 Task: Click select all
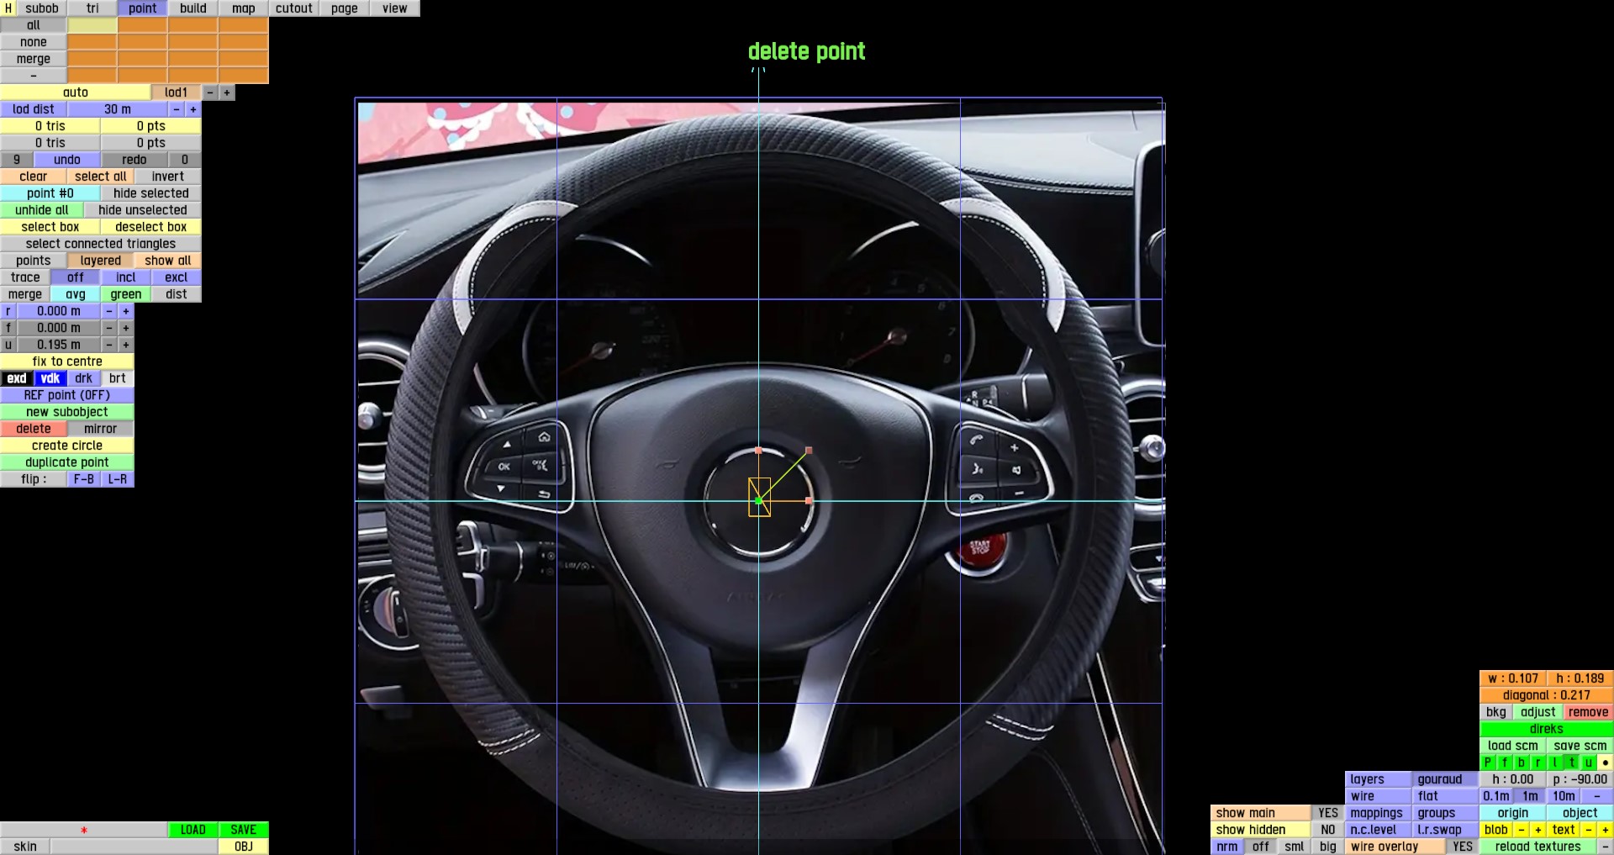tap(101, 177)
